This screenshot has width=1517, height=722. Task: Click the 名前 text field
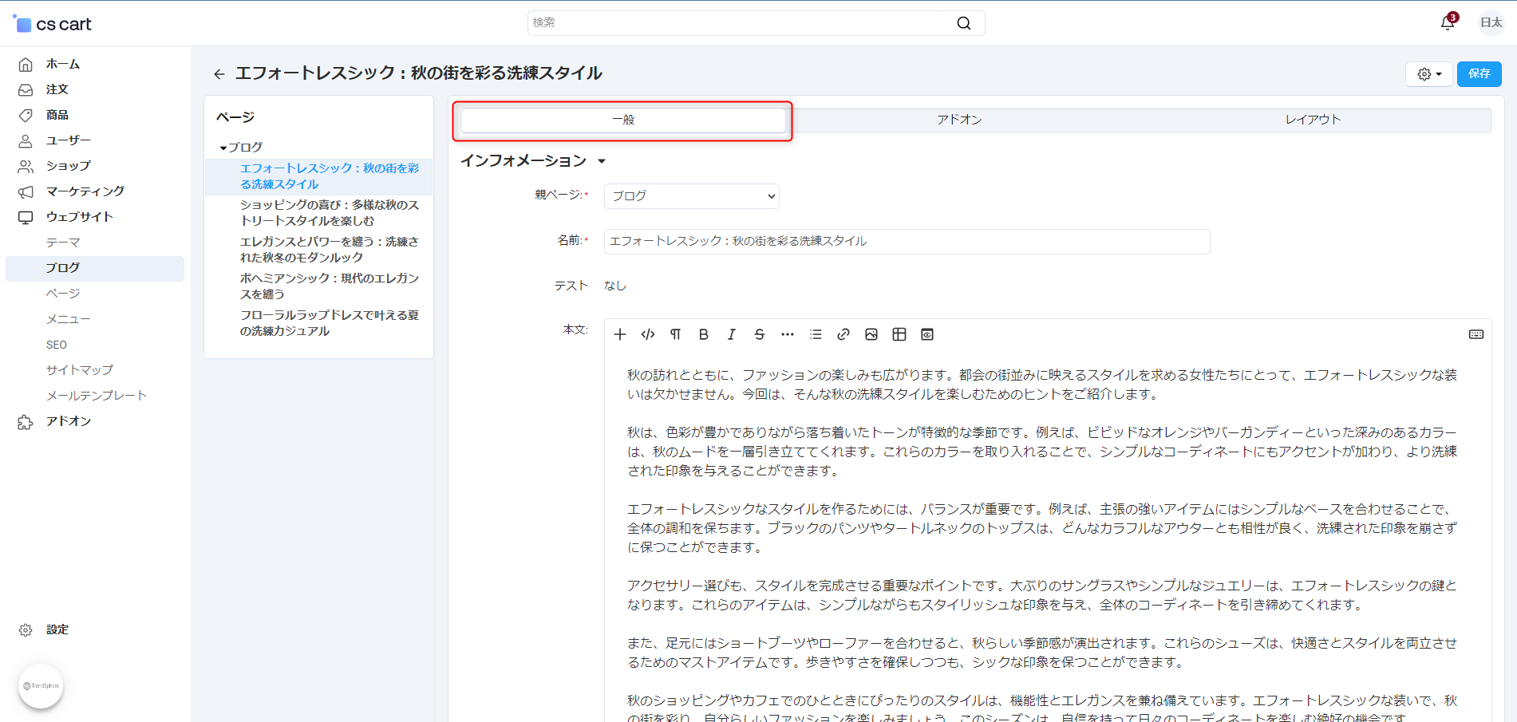pyautogui.click(x=906, y=242)
